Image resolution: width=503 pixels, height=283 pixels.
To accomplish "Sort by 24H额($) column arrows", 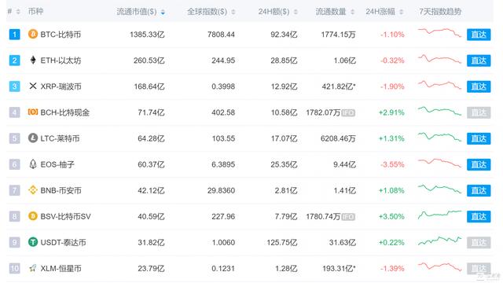I will [x=296, y=12].
